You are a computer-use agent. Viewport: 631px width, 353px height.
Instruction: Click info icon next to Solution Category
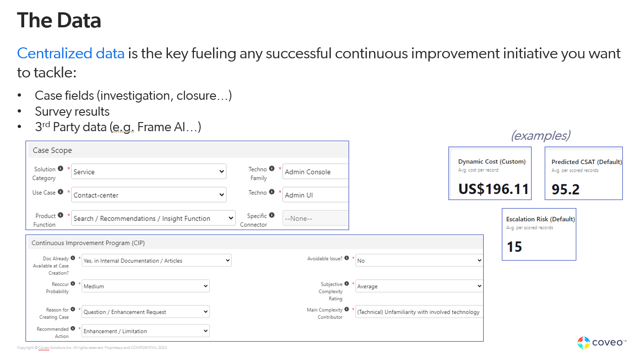pyautogui.click(x=61, y=169)
